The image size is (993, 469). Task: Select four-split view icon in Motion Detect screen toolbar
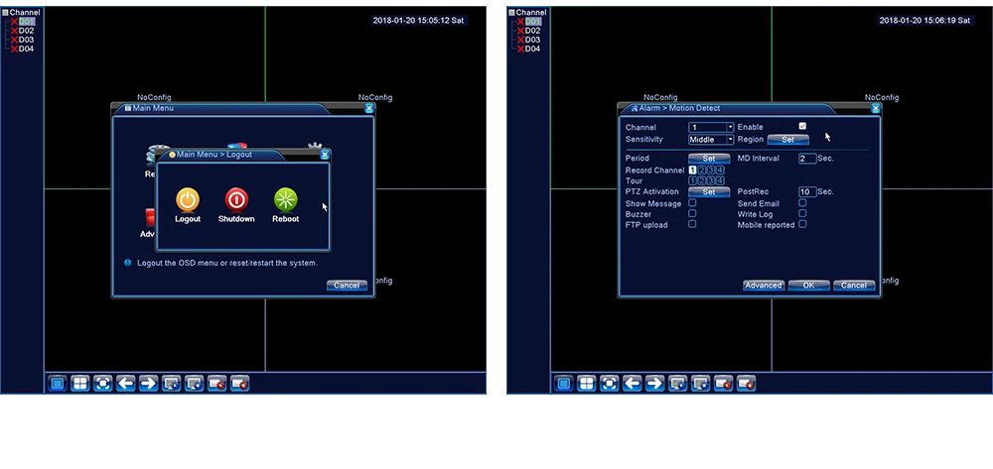tap(587, 383)
